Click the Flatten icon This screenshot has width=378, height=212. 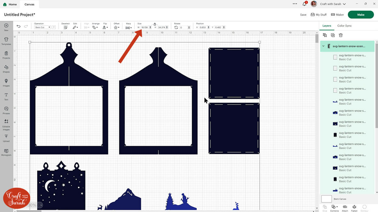(x=354, y=207)
